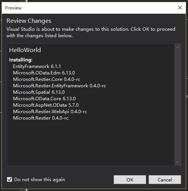This screenshot has width=188, height=191.
Task: Click the scrollbar down arrow
Action: [x=178, y=162]
